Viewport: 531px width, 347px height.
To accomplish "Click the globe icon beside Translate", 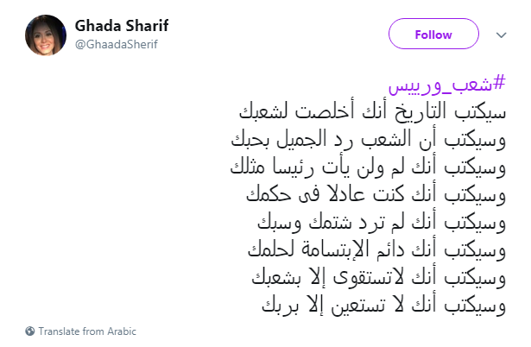I will coord(30,331).
